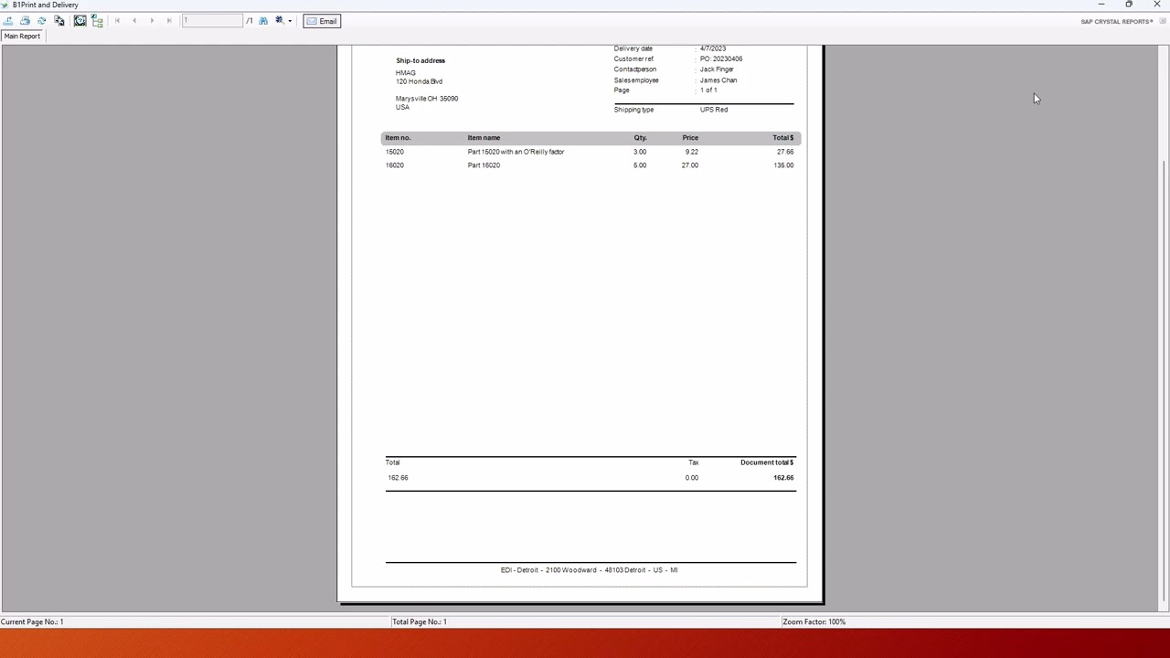
Task: Click the "120 Honda Blvd" address line
Action: click(x=419, y=81)
